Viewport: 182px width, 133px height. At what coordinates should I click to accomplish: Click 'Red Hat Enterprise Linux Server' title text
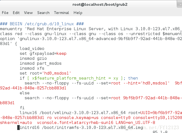click(65, 29)
